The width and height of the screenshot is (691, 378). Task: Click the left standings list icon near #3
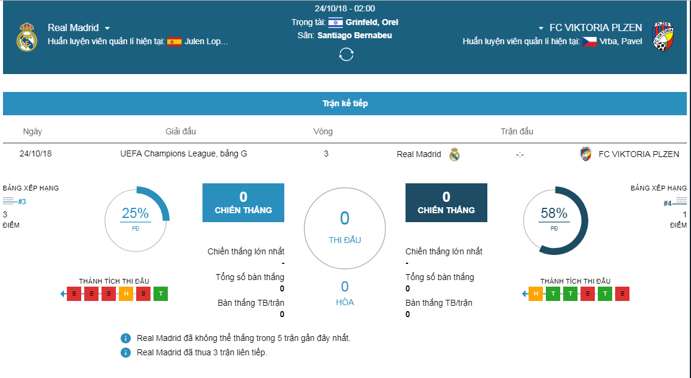(x=9, y=201)
